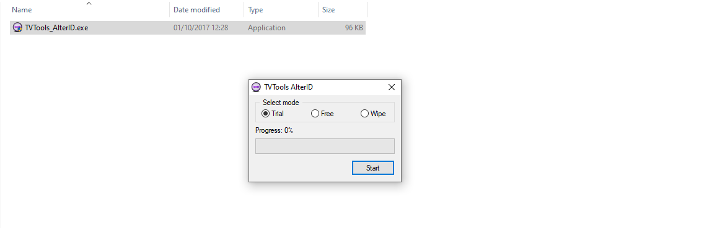Select the Trial radio button
Image resolution: width=704 pixels, height=228 pixels.
265,114
